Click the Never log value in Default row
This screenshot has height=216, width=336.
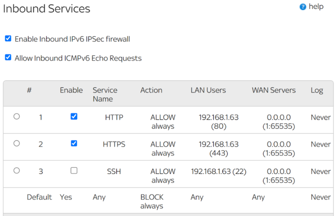pyautogui.click(x=321, y=197)
